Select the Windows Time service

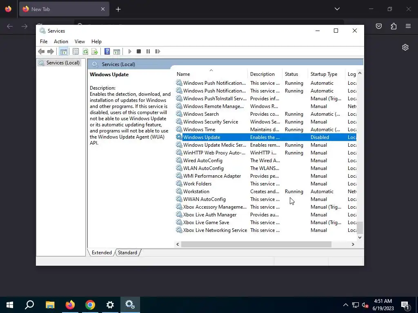[x=266, y=129]
